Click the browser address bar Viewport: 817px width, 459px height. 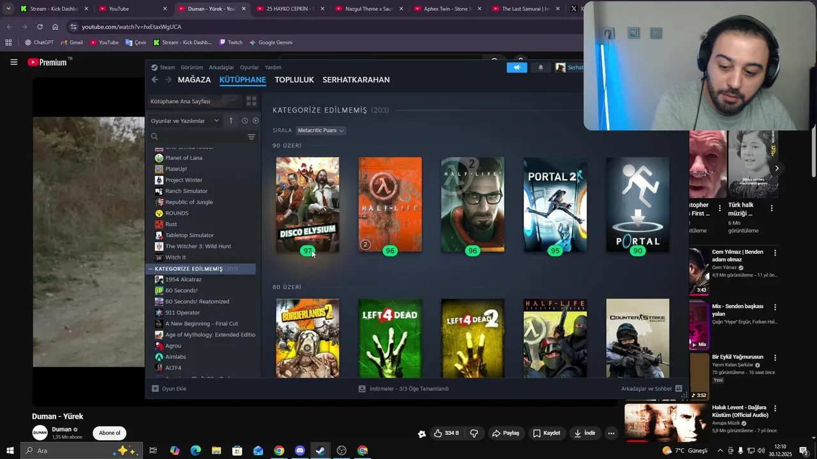pos(326,27)
